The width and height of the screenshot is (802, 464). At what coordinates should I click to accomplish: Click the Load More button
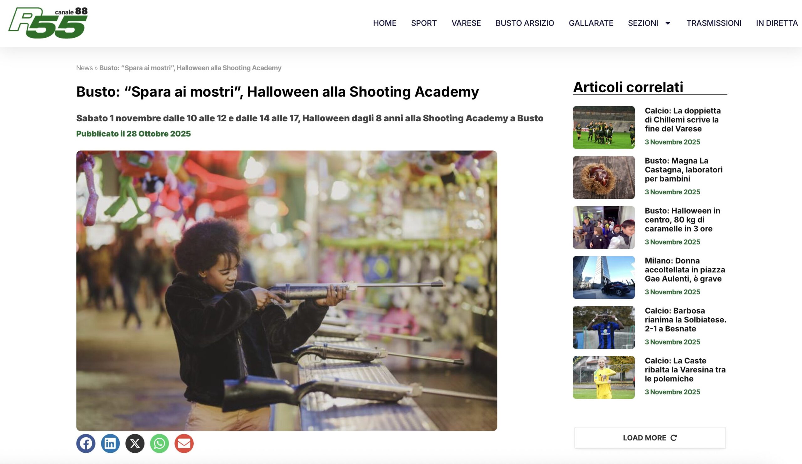[x=649, y=438]
